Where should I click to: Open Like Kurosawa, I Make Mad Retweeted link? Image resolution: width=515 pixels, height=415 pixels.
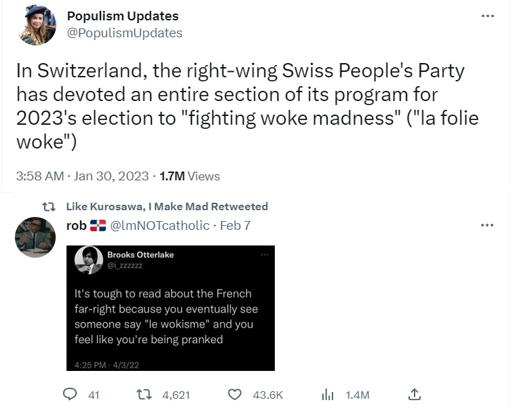tap(167, 206)
